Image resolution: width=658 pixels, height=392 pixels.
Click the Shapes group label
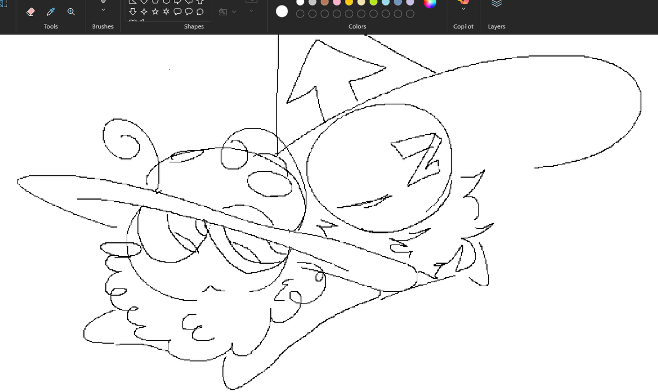point(194,26)
